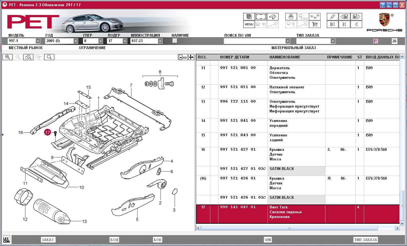Click the ТИП ЗАКАЗА bottom tab
The width and height of the screenshot is (407, 246).
pyautogui.click(x=366, y=240)
